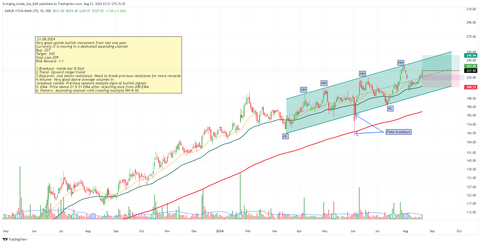The image size is (481, 244).
Task: Click the 198.00 price axis label
Action: pos(471,99)
